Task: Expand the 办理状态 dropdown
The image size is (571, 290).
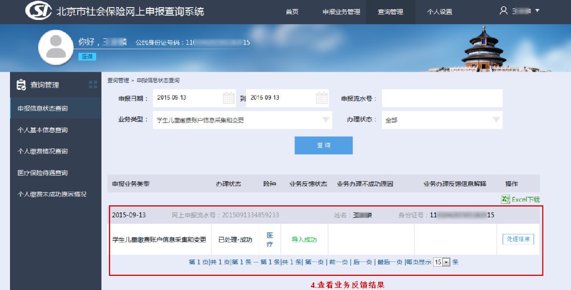Action: click(496, 120)
